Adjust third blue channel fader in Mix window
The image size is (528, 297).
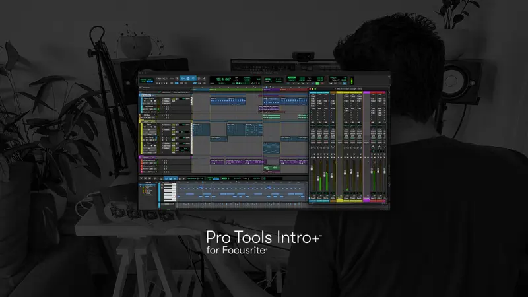click(324, 175)
